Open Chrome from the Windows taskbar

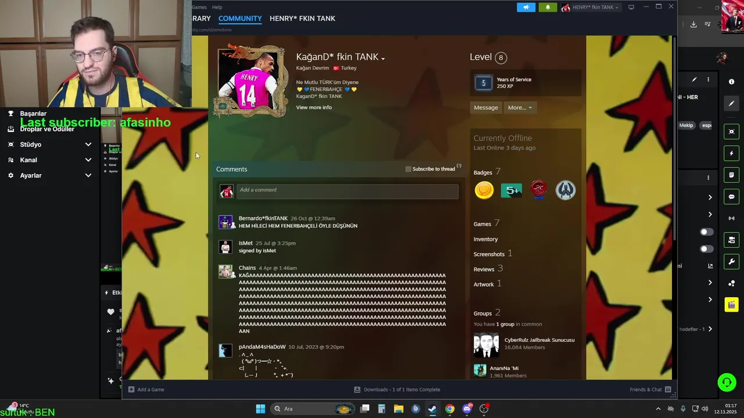pos(449,409)
